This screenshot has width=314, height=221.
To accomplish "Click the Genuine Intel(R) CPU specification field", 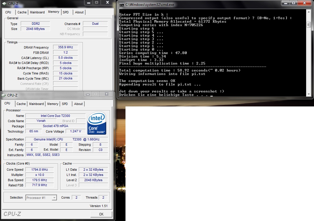I will [x=67, y=139].
